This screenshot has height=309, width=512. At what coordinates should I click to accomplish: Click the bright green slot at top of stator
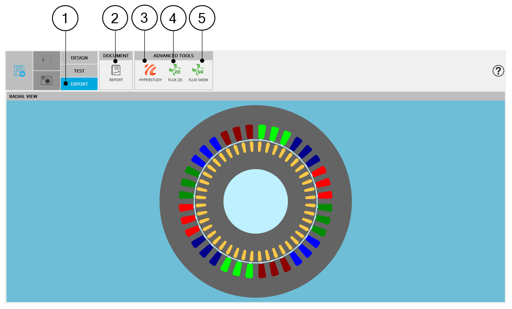pyautogui.click(x=262, y=131)
